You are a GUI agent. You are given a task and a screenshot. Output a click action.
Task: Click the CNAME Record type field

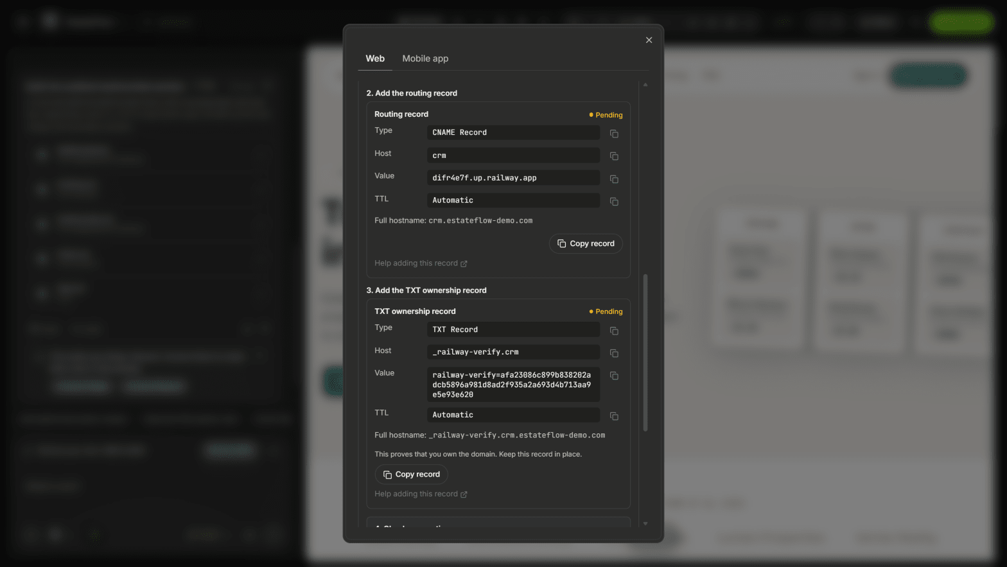pyautogui.click(x=513, y=132)
